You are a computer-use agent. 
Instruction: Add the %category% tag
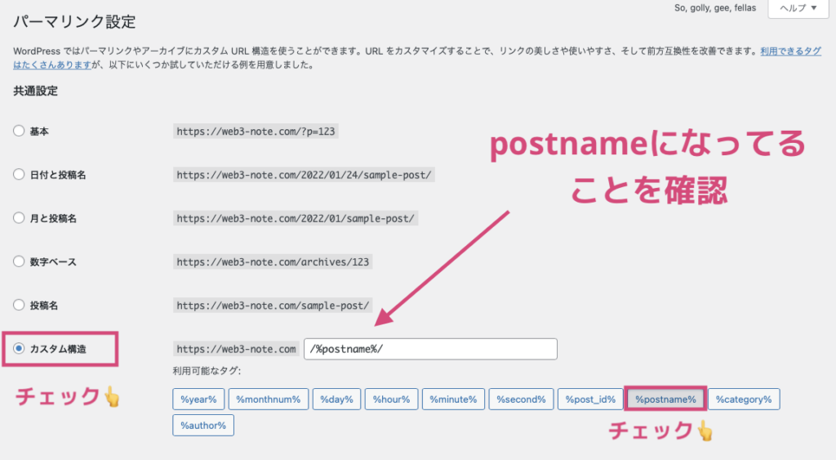coord(744,400)
